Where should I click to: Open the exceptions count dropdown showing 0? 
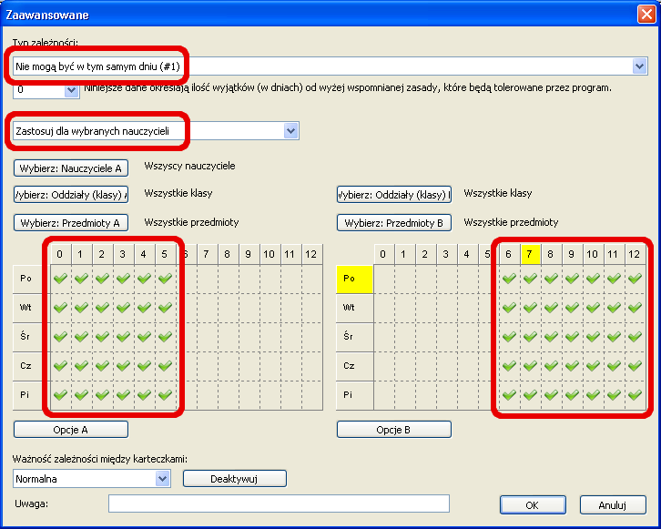click(x=72, y=90)
